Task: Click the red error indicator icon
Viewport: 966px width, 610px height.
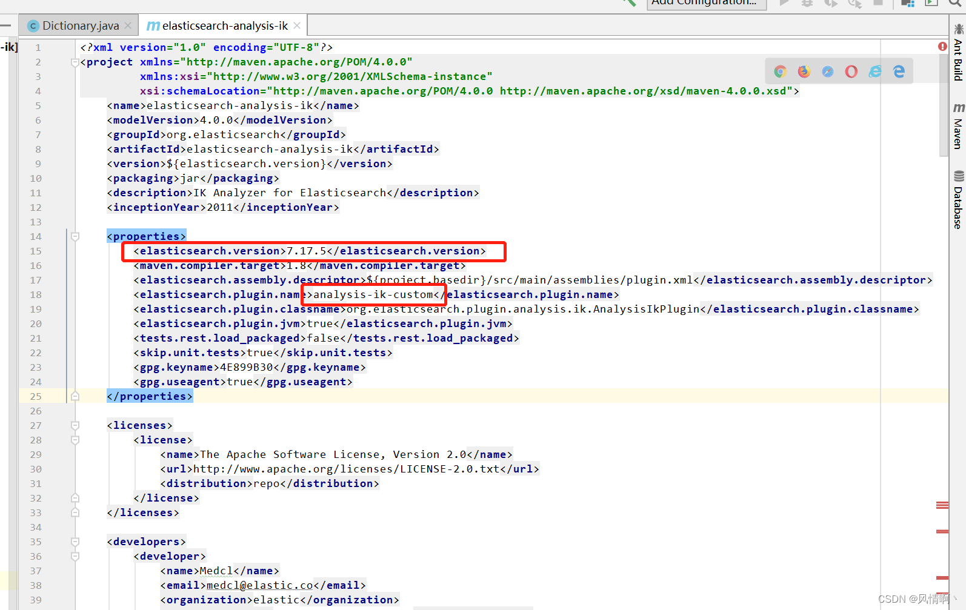Action: tap(942, 47)
